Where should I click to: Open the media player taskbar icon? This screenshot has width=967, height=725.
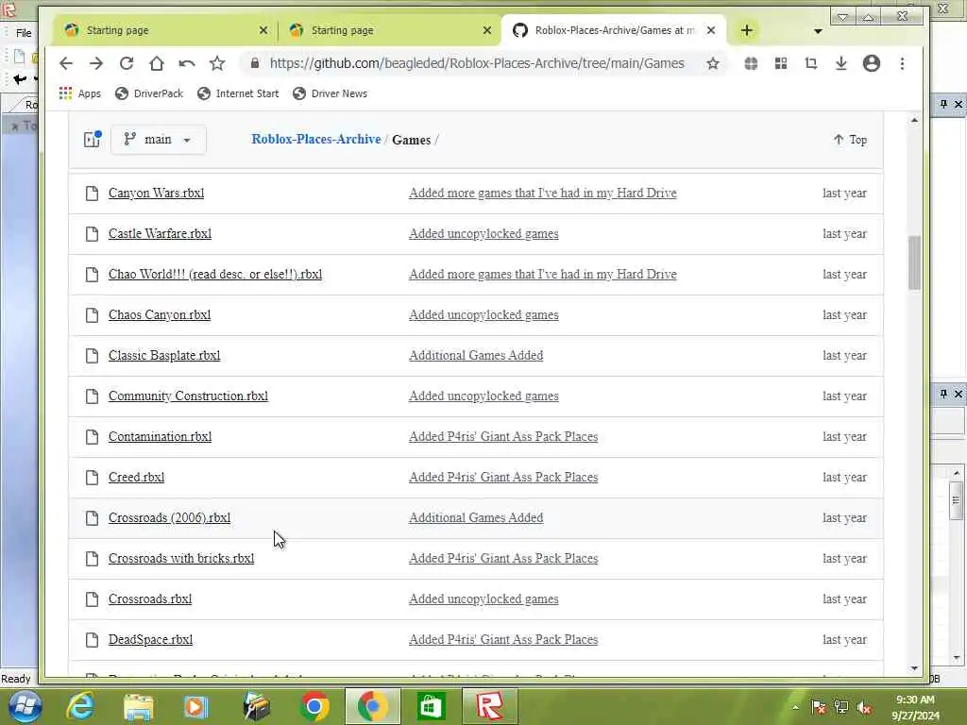pos(195,706)
